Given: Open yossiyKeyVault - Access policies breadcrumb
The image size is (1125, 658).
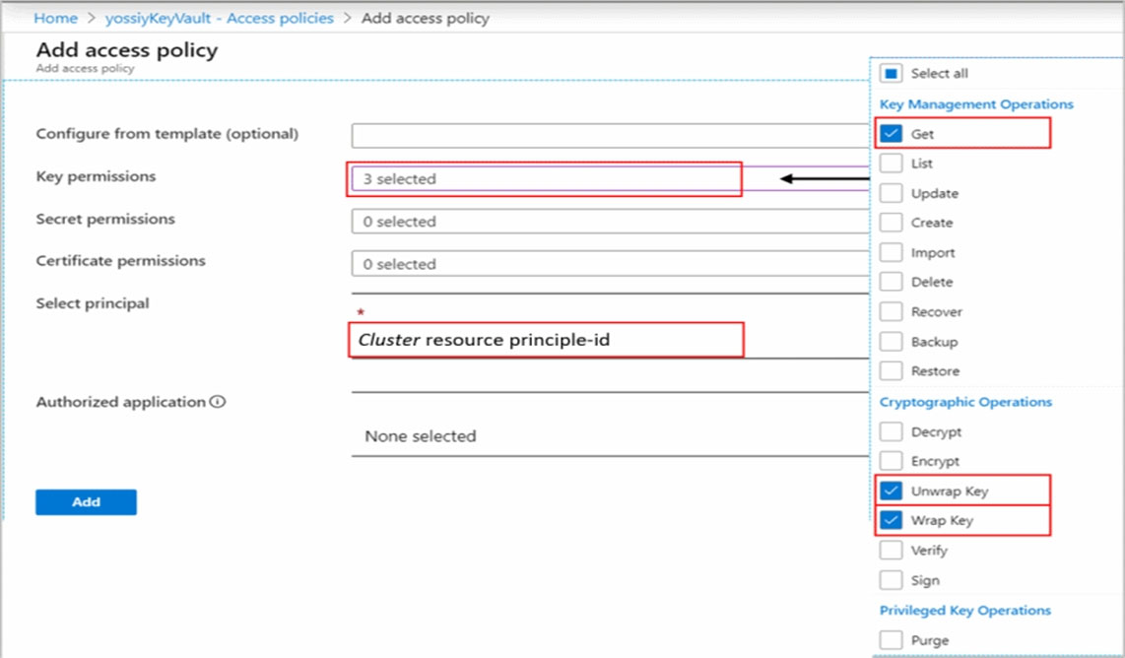Looking at the screenshot, I should (220, 18).
